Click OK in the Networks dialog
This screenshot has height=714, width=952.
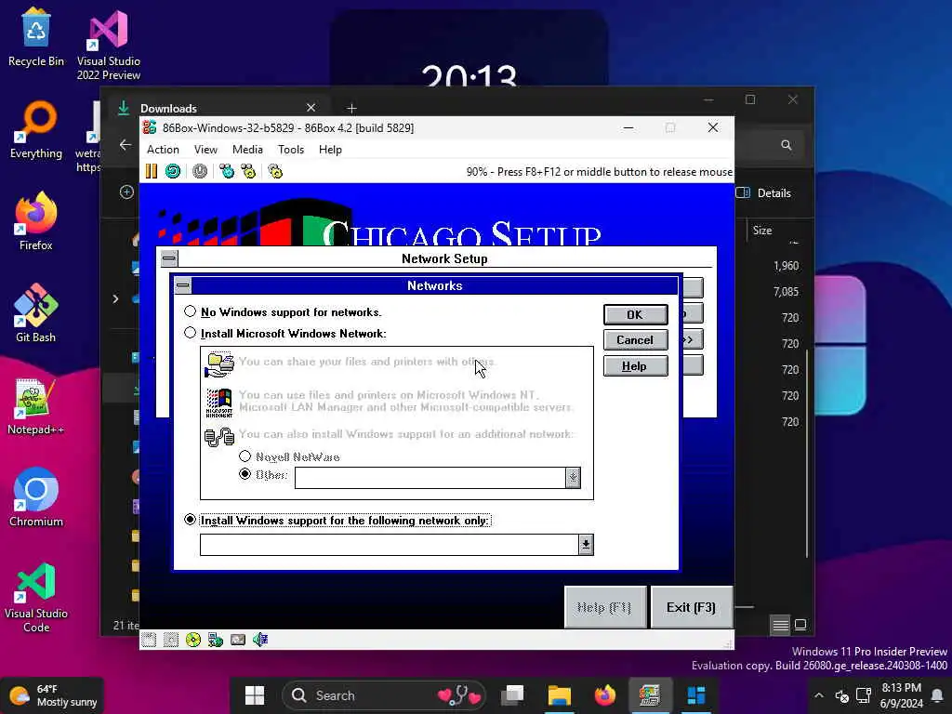(635, 314)
